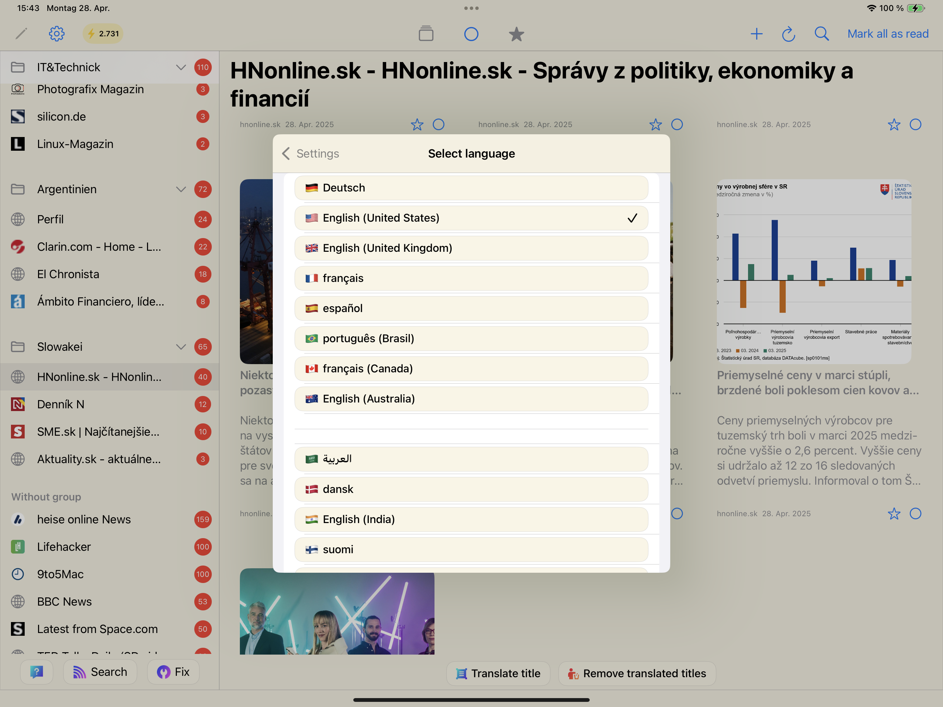Collapse IT&Technick group chevron

181,67
